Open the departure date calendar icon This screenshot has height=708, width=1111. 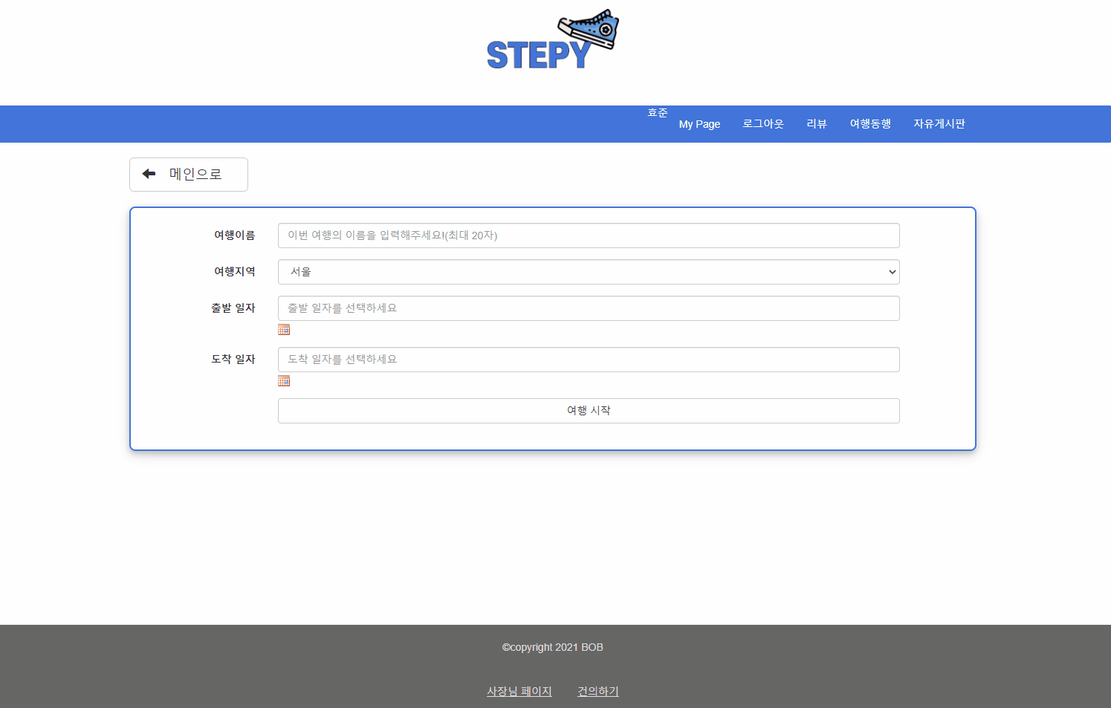tap(284, 330)
